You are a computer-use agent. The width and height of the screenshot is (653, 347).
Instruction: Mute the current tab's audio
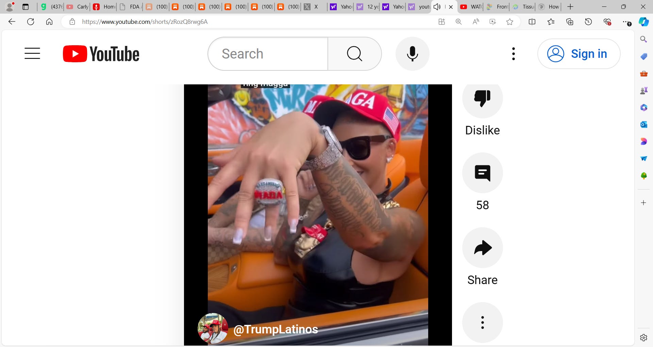(x=437, y=7)
